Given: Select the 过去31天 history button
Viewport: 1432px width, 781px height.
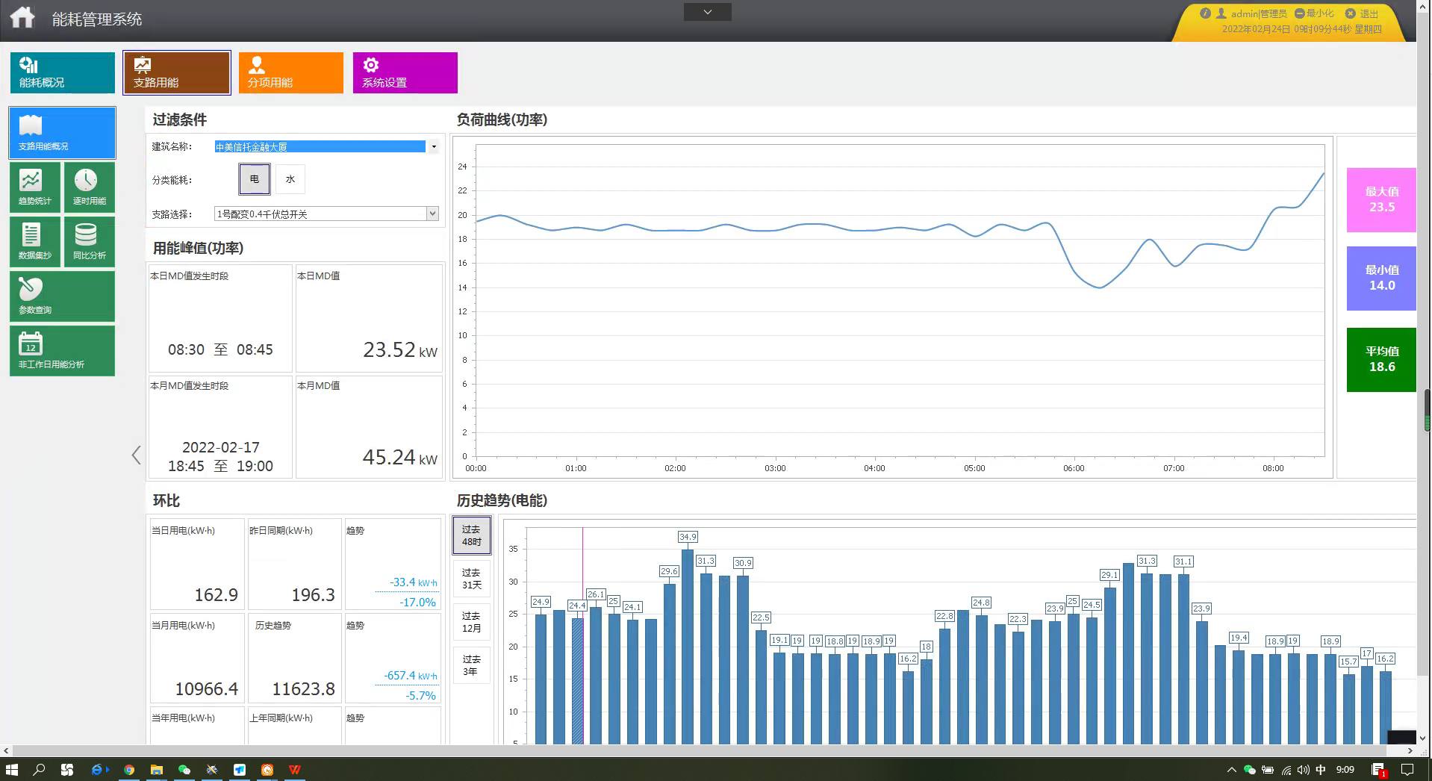Looking at the screenshot, I should pyautogui.click(x=471, y=579).
